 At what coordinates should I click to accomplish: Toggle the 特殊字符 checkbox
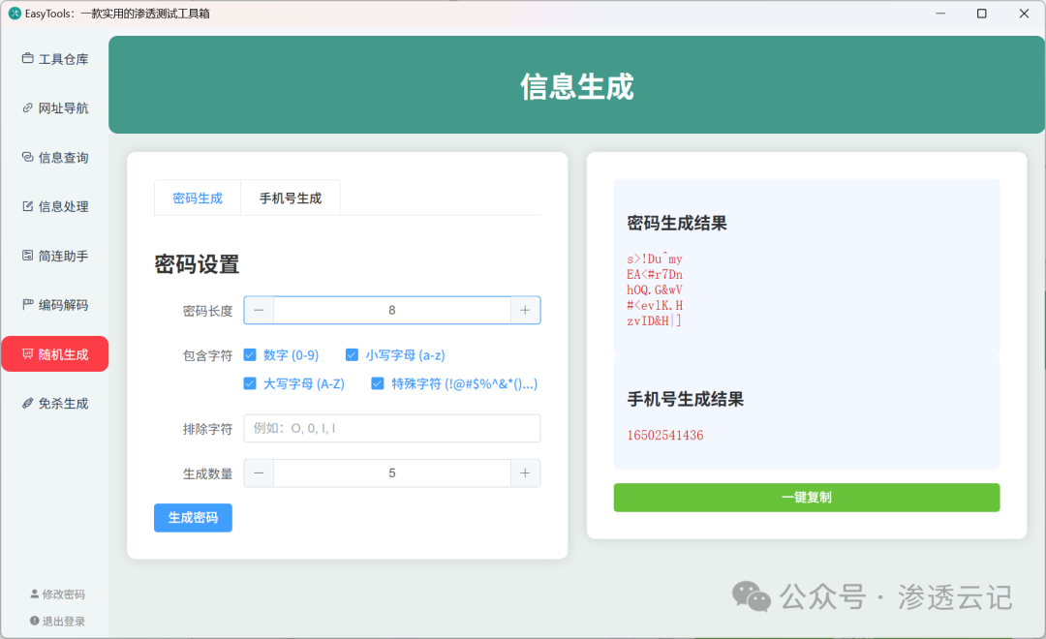tap(378, 383)
